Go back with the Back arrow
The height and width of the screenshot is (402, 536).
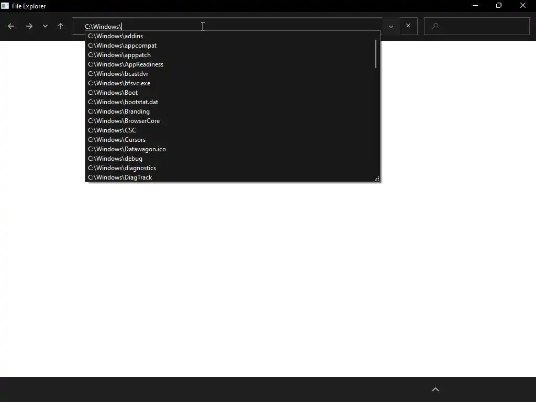[11, 26]
